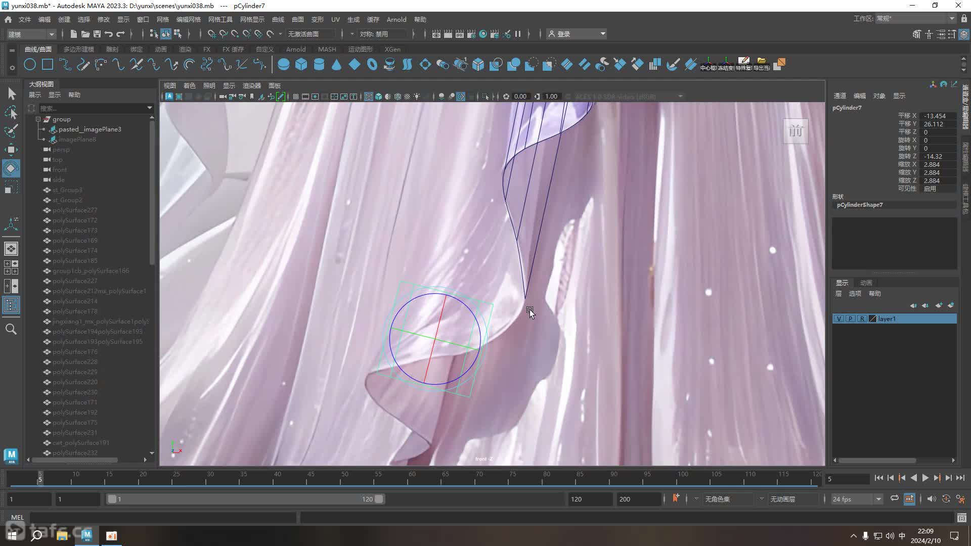Click the front view cube label

796,131
